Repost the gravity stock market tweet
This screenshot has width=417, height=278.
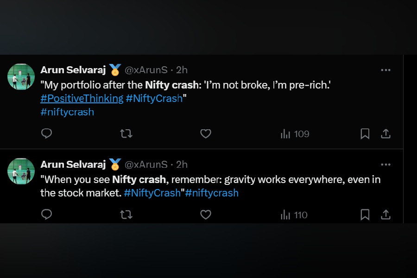click(126, 215)
